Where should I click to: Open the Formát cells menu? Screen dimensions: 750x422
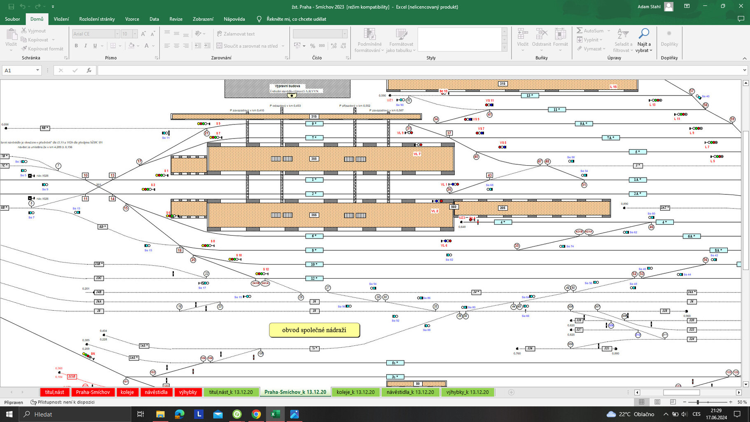point(560,40)
